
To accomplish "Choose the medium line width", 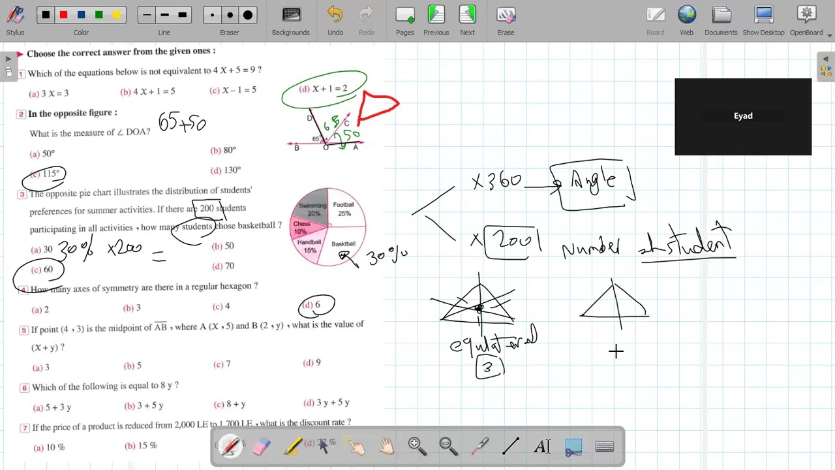I will 164,15.
